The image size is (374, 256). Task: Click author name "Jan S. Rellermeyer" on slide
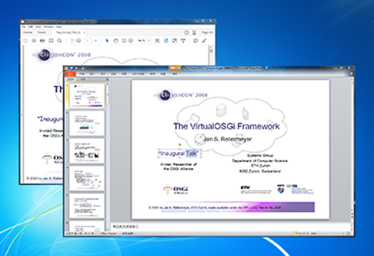227,139
